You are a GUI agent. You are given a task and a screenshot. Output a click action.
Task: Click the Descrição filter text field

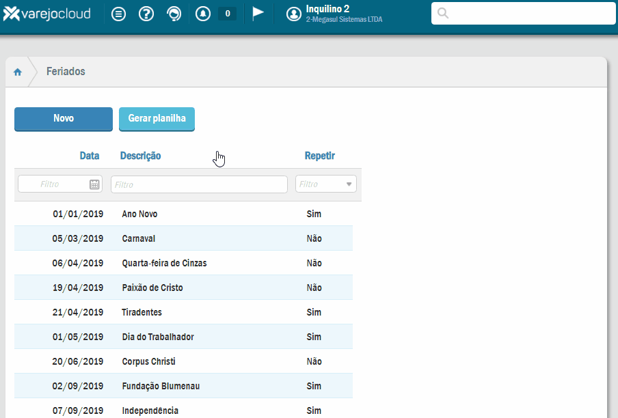click(x=199, y=184)
